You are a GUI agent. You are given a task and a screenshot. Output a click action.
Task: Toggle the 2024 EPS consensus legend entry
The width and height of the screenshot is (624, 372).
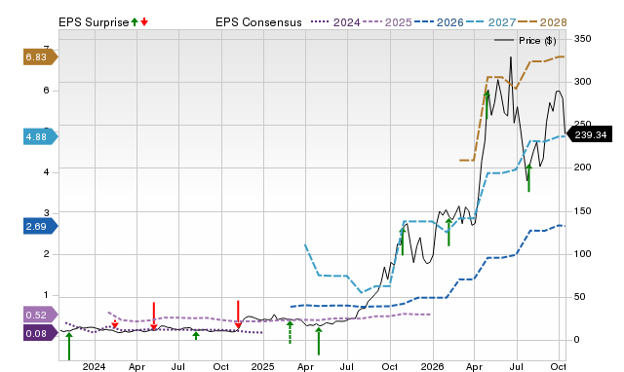[x=335, y=22]
